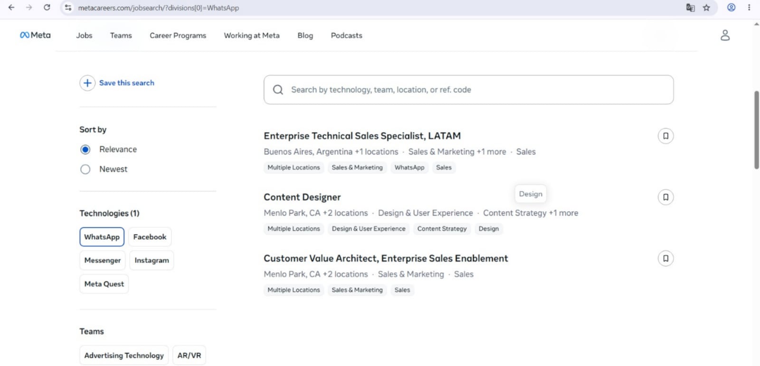Image resolution: width=760 pixels, height=366 pixels.
Task: Click the WhatsApp tag on LATAM job
Action: (x=409, y=167)
